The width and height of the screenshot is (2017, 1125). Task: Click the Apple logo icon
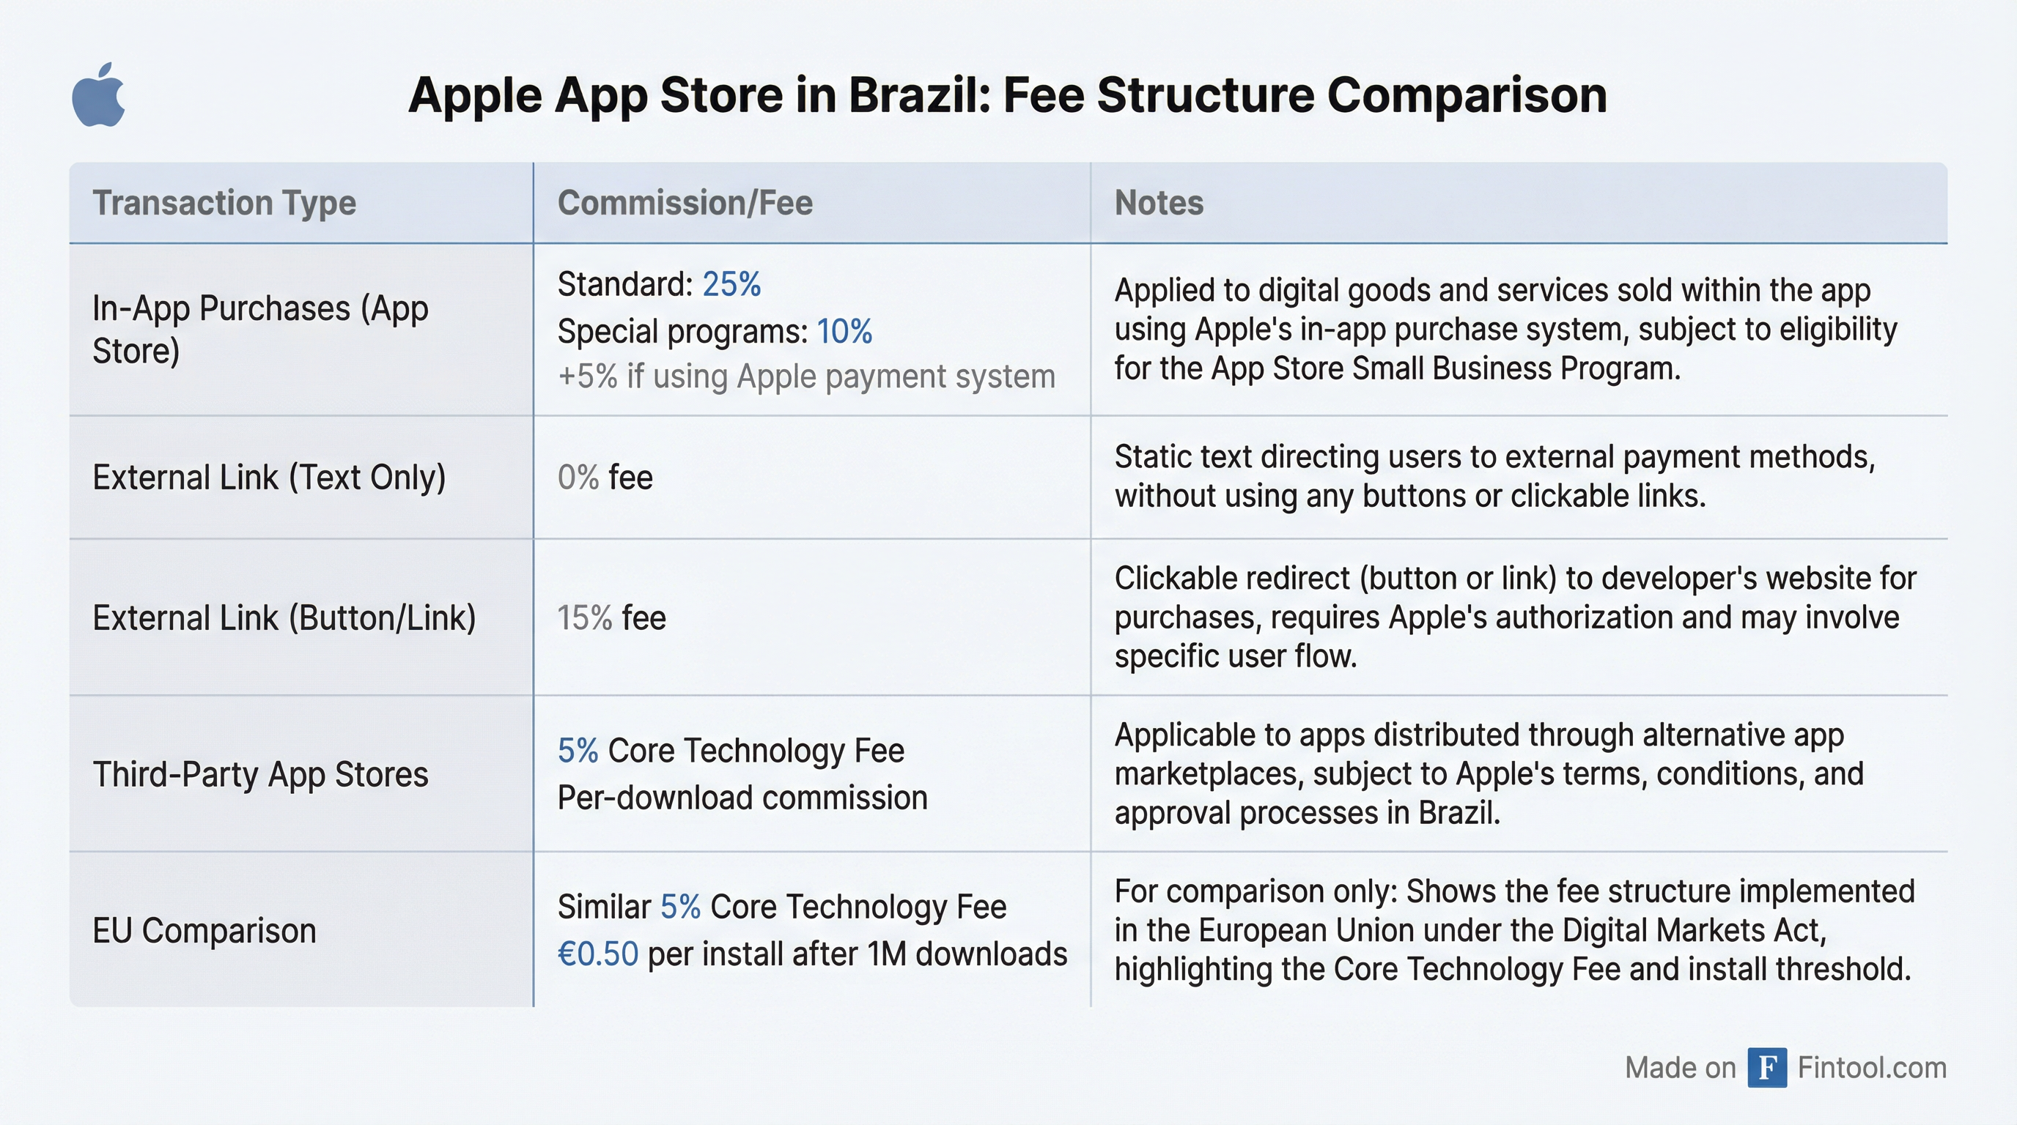99,94
